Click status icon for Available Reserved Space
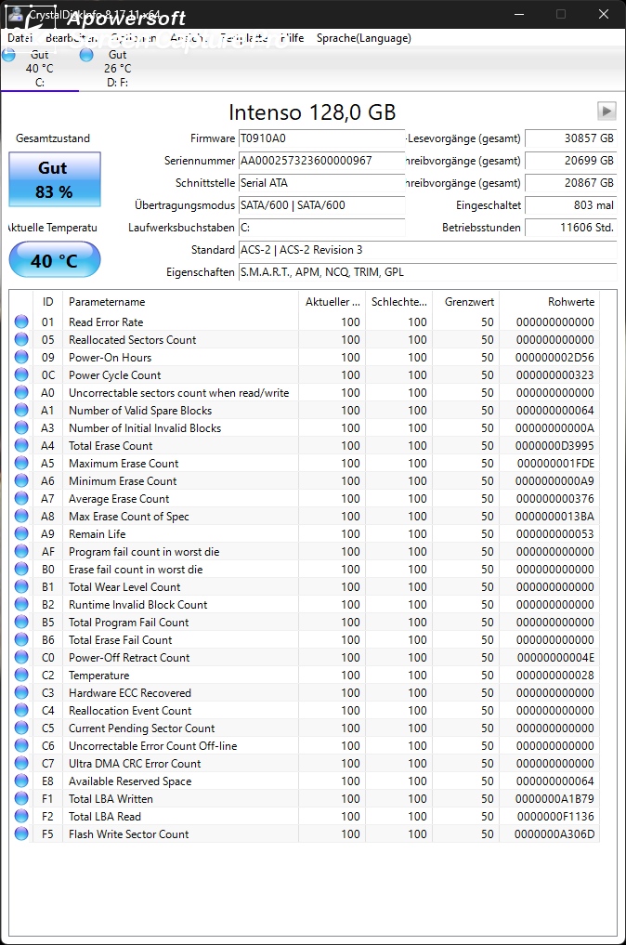This screenshot has width=626, height=945. tap(21, 781)
